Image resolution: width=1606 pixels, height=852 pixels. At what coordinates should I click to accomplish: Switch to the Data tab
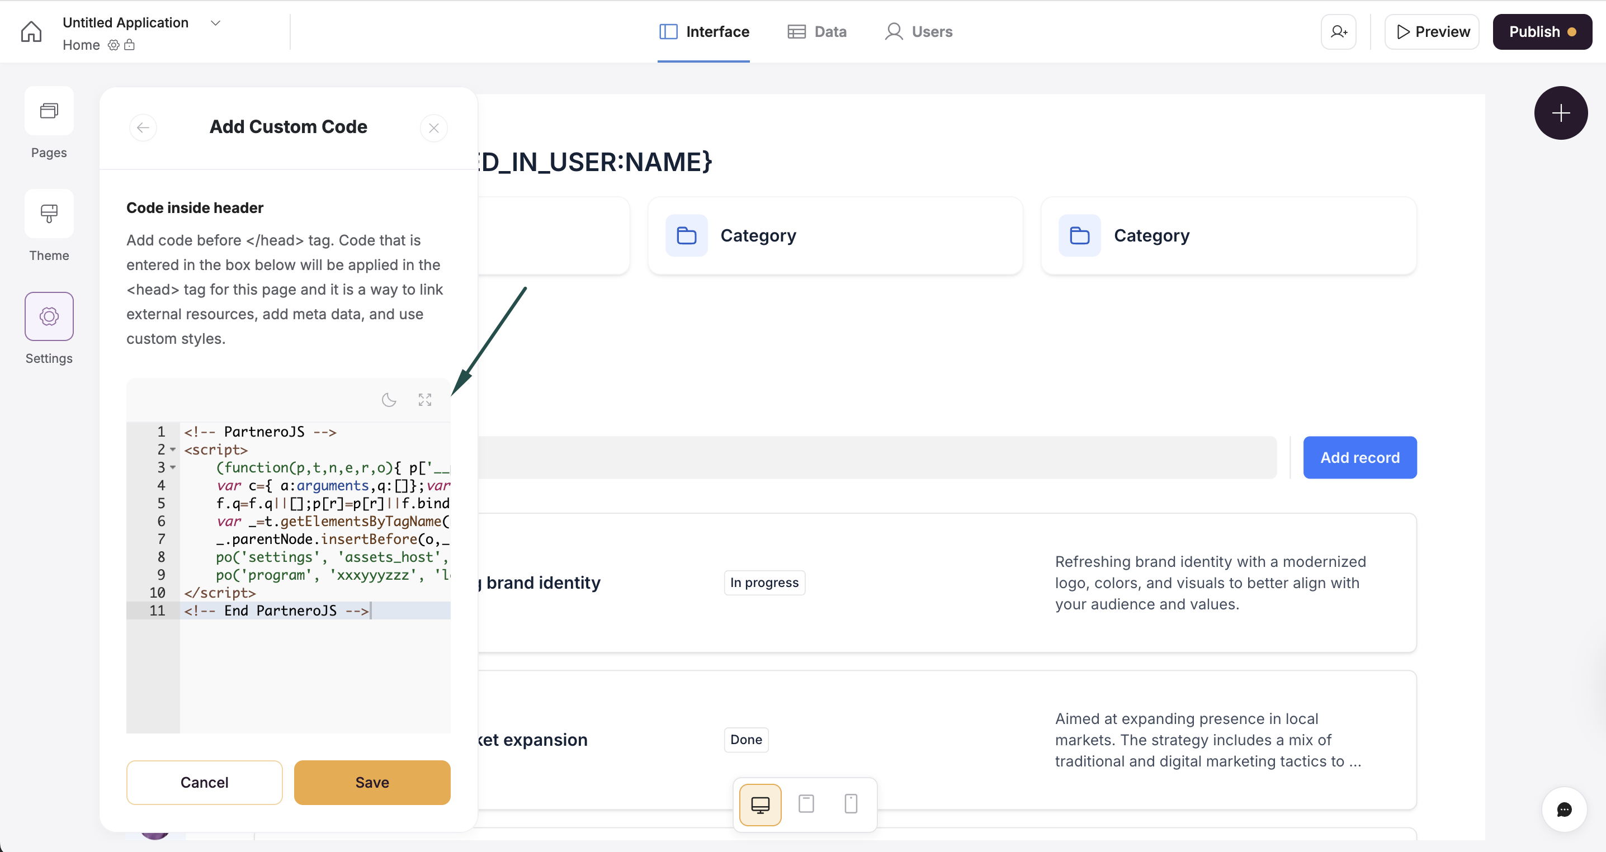click(818, 32)
